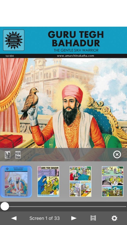The height and width of the screenshot is (225, 127).
Task: Click the 'Screen 1 of 33' label
Action: click(45, 218)
